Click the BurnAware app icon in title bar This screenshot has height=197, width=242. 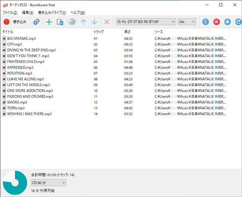coord(5,5)
